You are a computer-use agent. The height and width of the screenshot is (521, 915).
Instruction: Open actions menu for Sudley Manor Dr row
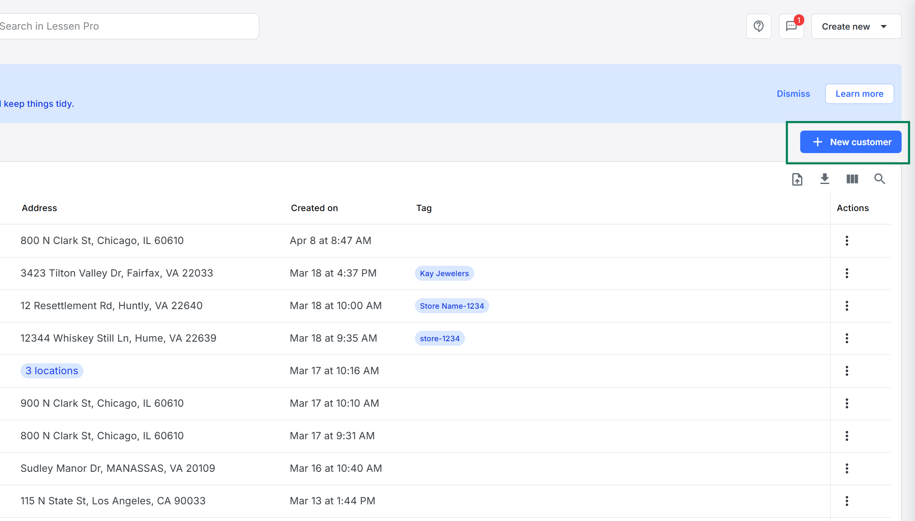coord(847,468)
